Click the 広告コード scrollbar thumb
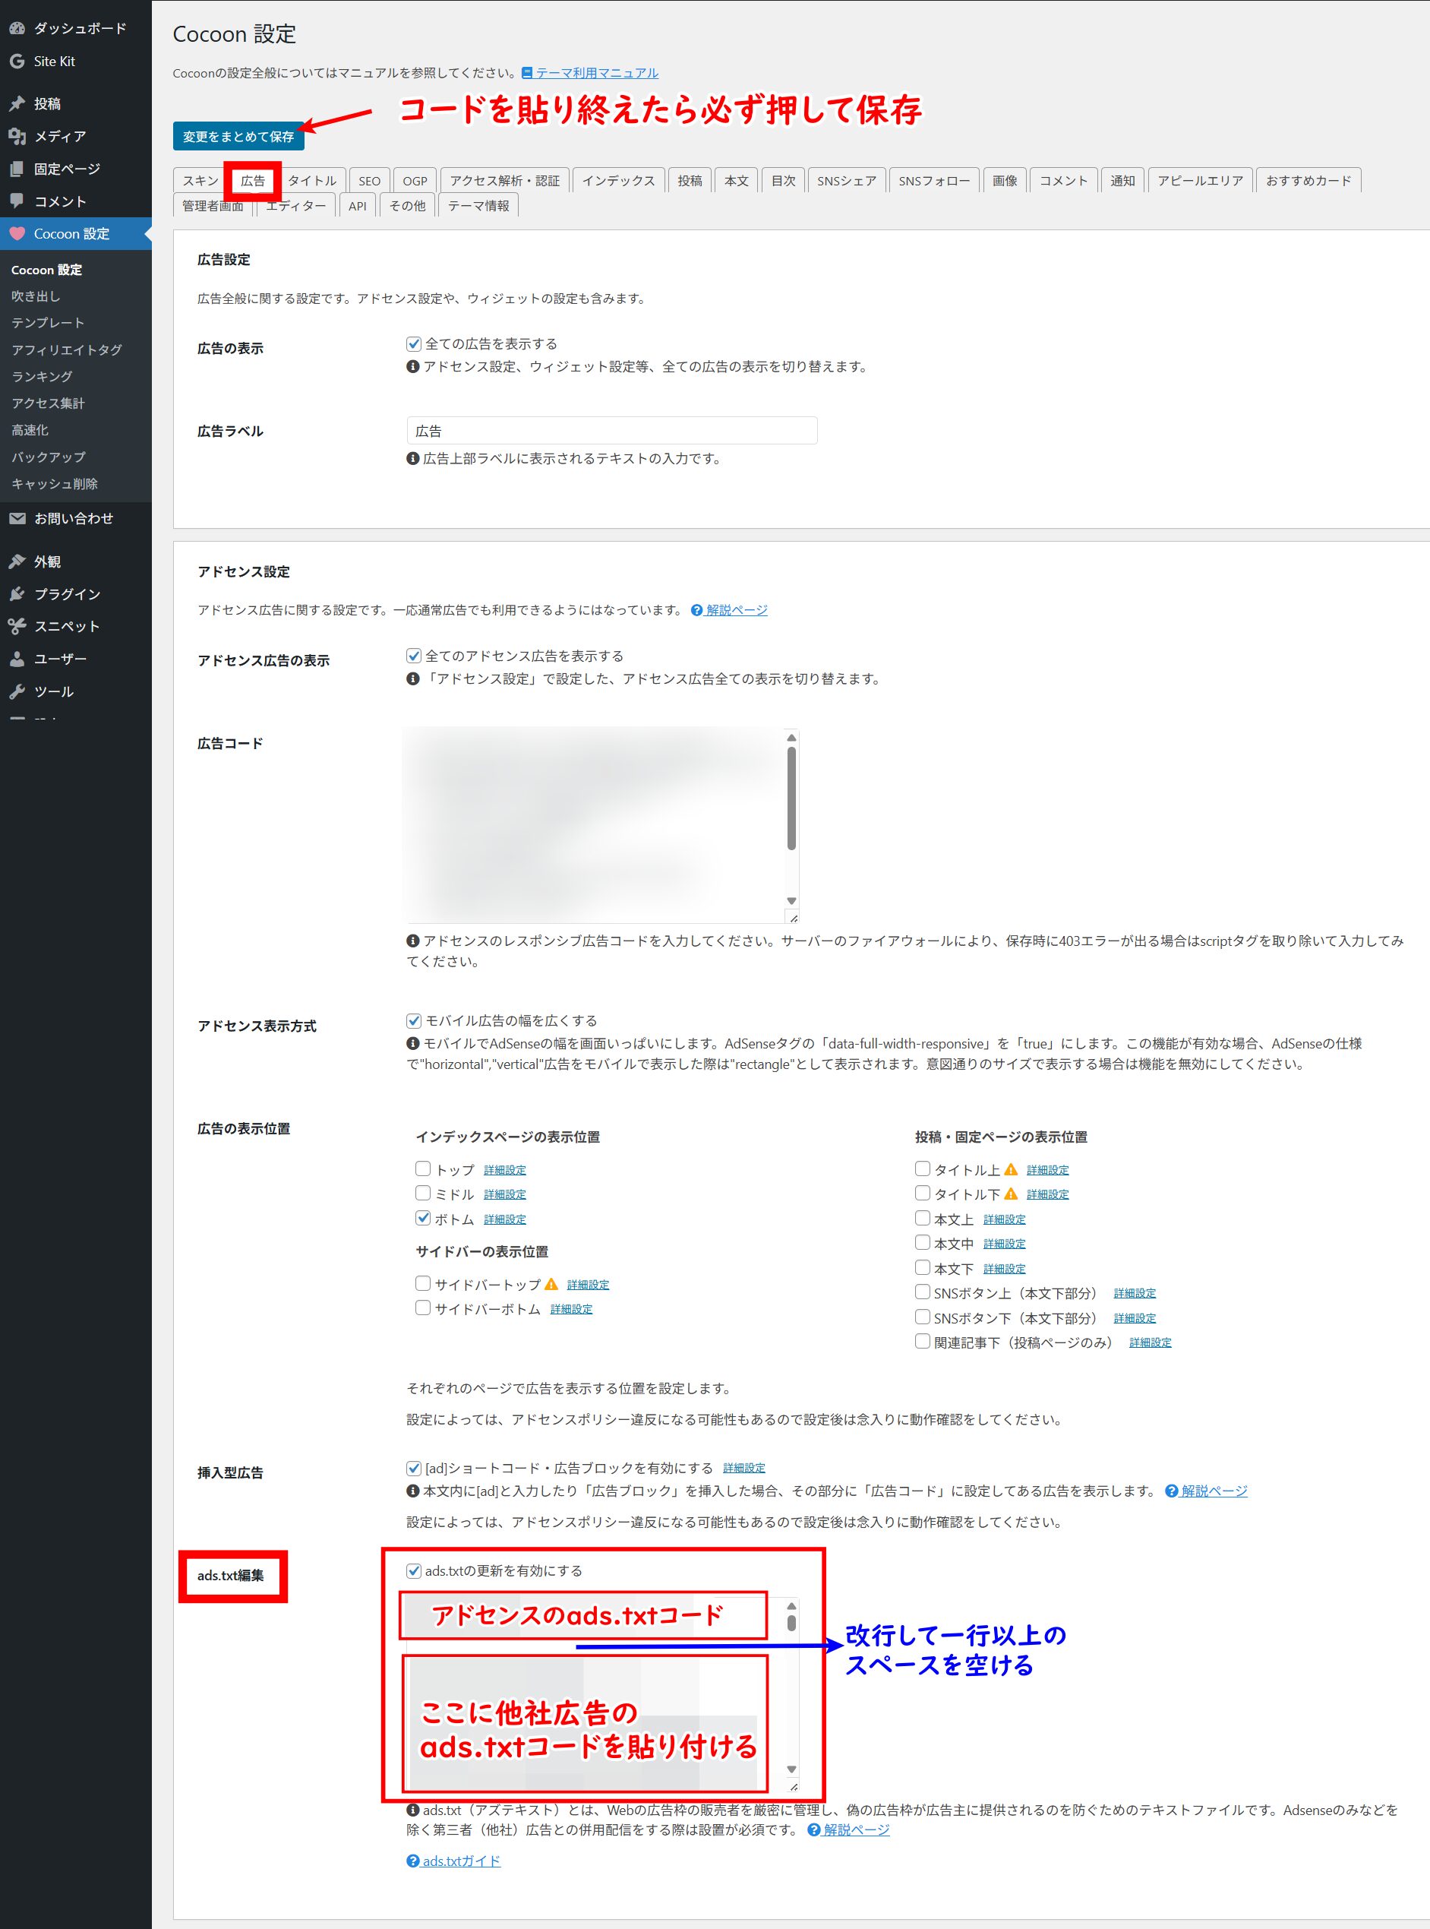Image resolution: width=1430 pixels, height=1929 pixels. 791,798
